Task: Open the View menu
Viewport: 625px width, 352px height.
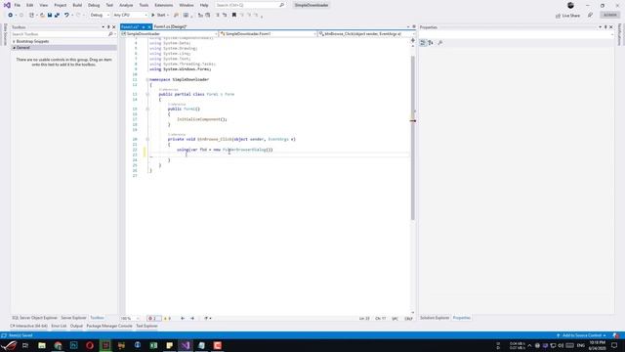Action: click(43, 5)
